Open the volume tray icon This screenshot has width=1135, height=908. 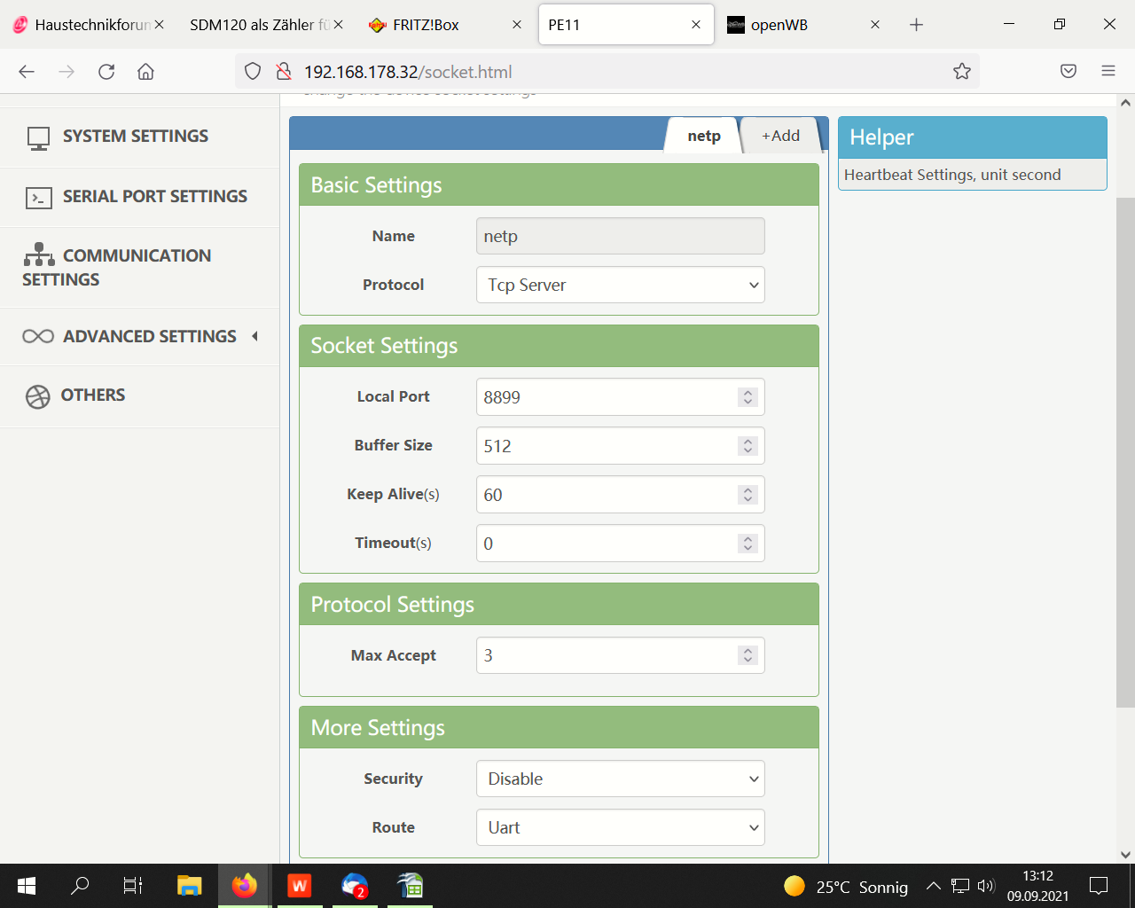(986, 886)
